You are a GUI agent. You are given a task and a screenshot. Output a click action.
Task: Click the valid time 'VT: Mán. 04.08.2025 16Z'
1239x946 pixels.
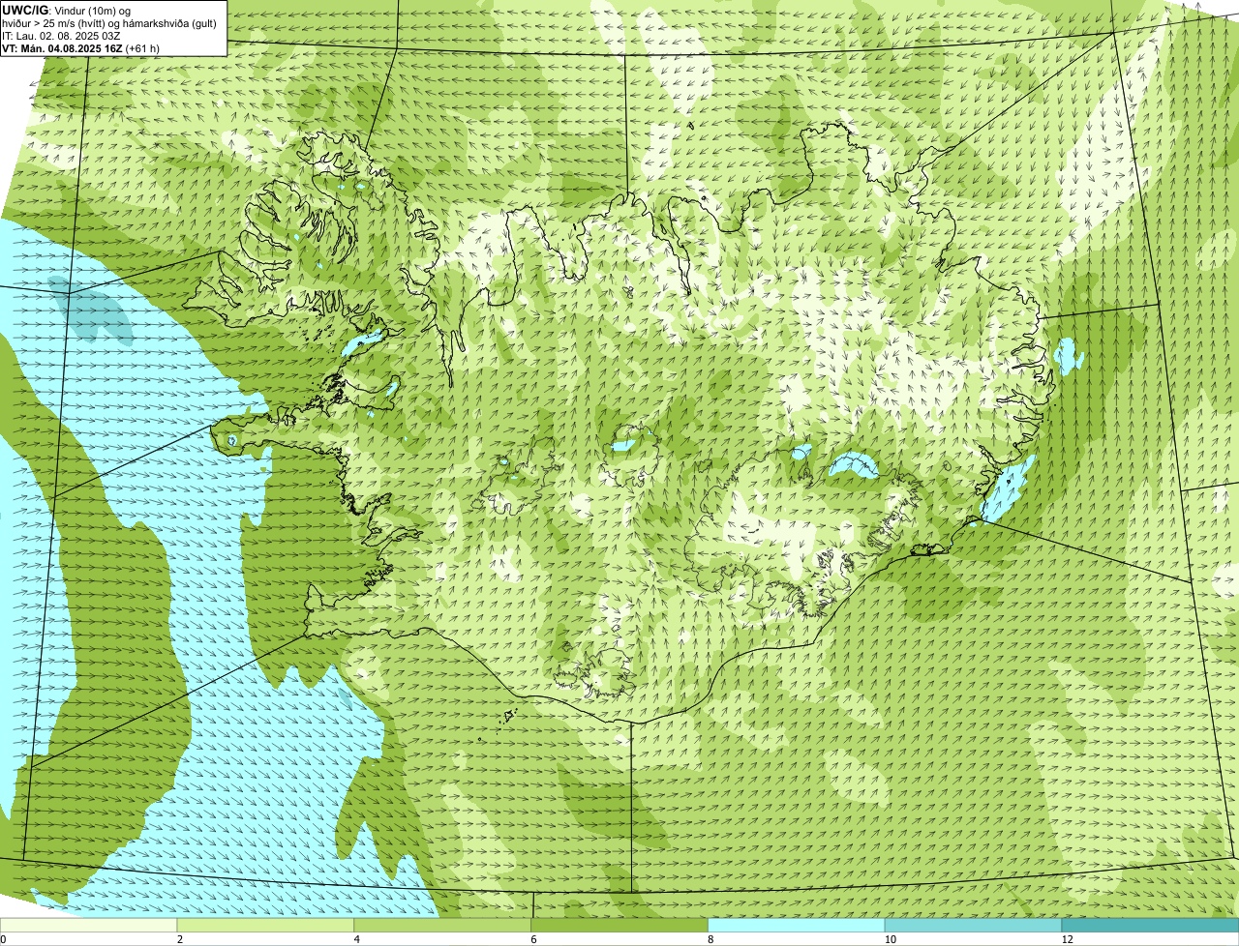point(62,47)
